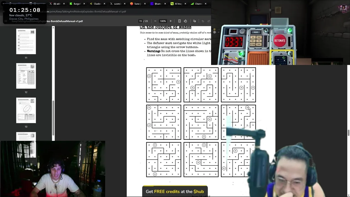Open the PDF viewer sidebar menu icon

[x=6, y=21]
